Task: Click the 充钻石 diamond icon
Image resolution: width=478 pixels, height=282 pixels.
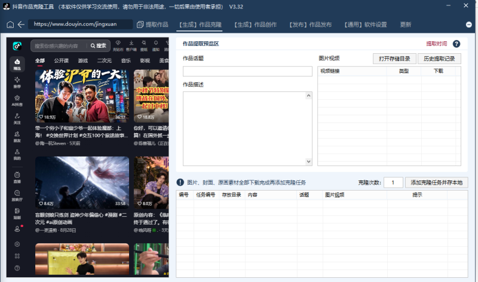Action: 118,45
